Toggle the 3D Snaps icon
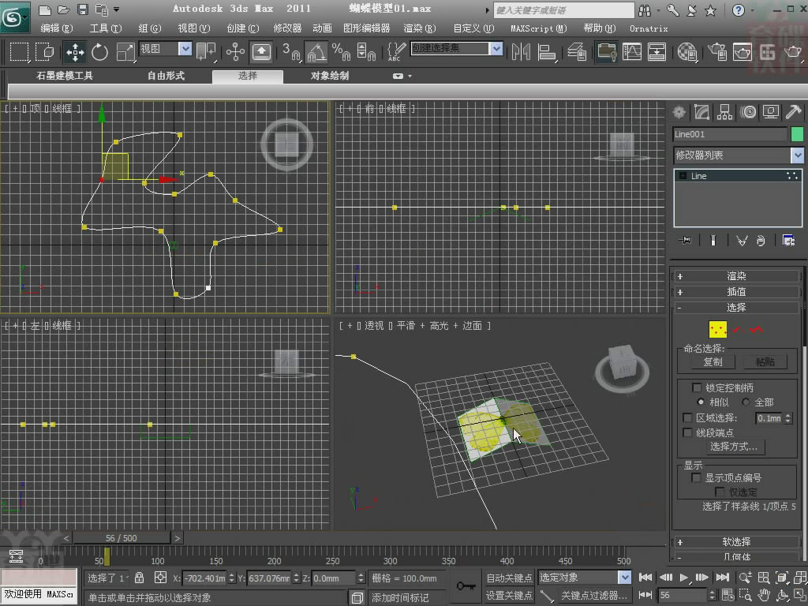Image resolution: width=808 pixels, height=606 pixels. 292,51
